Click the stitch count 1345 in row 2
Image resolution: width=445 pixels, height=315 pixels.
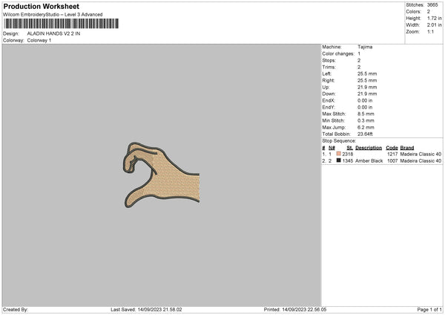348,161
